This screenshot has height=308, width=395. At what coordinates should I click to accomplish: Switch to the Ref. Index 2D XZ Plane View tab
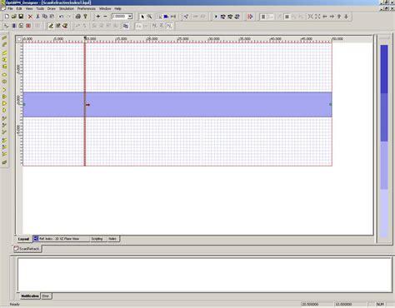(61, 239)
